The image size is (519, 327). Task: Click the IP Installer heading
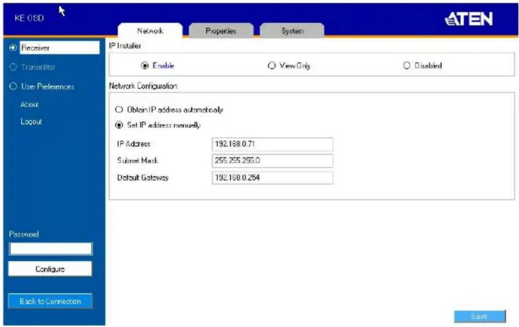point(125,46)
